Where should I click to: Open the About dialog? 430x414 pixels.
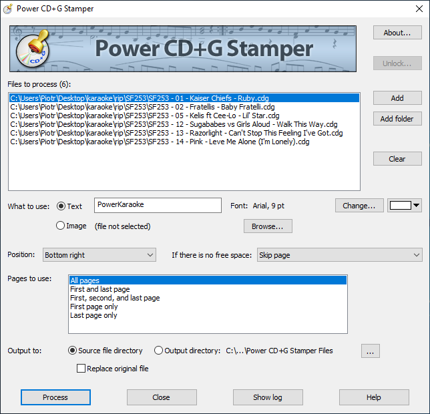pos(397,33)
